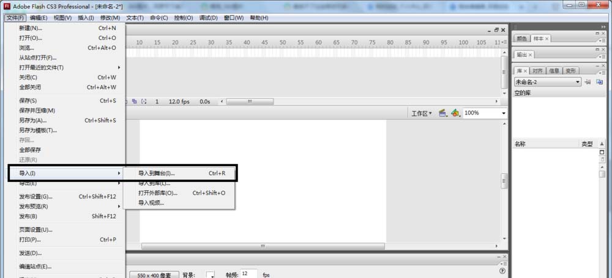
Task: Open the 工作区 (Workspace) dropdown
Action: 422,113
